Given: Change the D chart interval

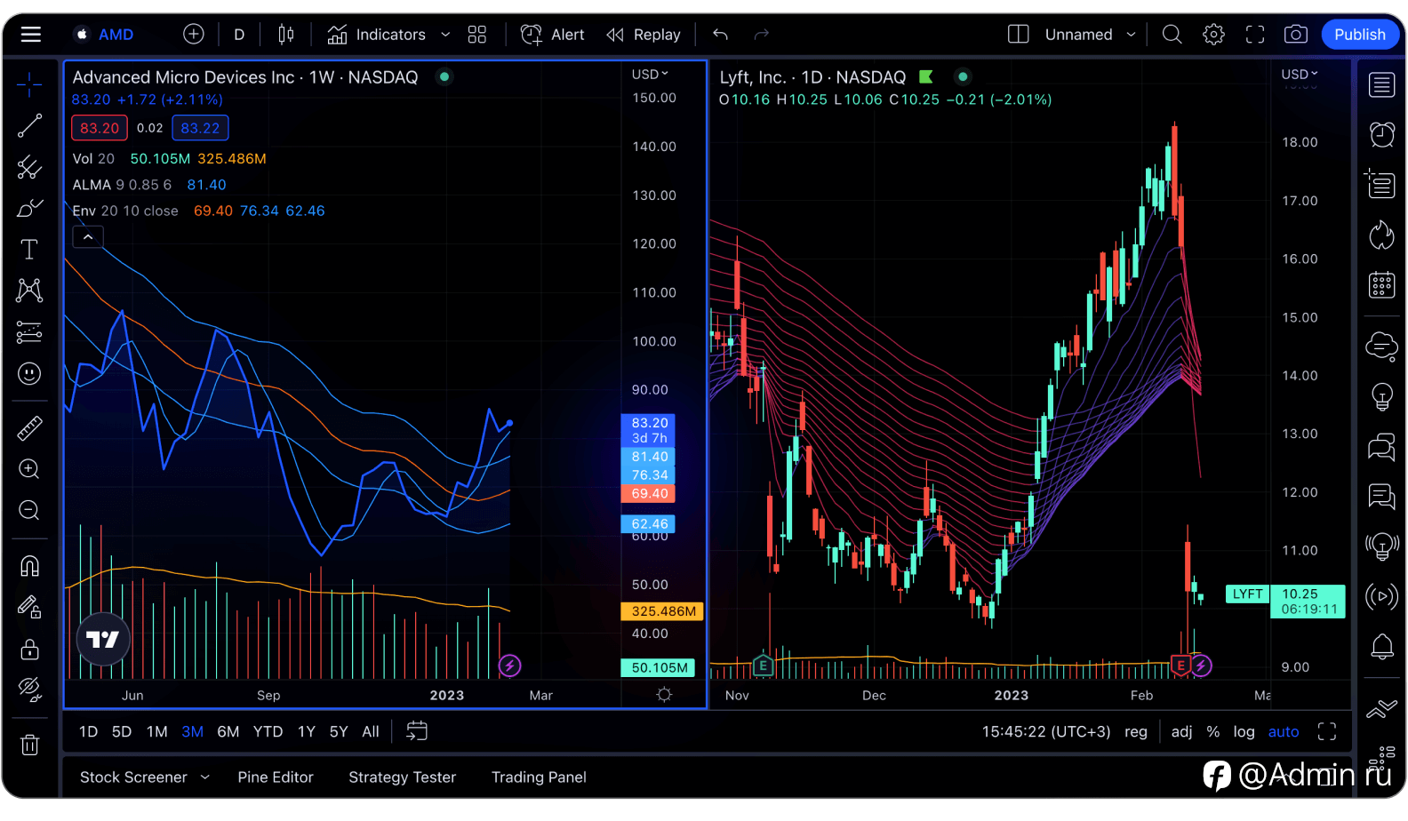Looking at the screenshot, I should 239,35.
